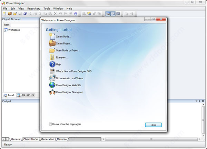Click the New Model toolbar icon

point(5,13)
